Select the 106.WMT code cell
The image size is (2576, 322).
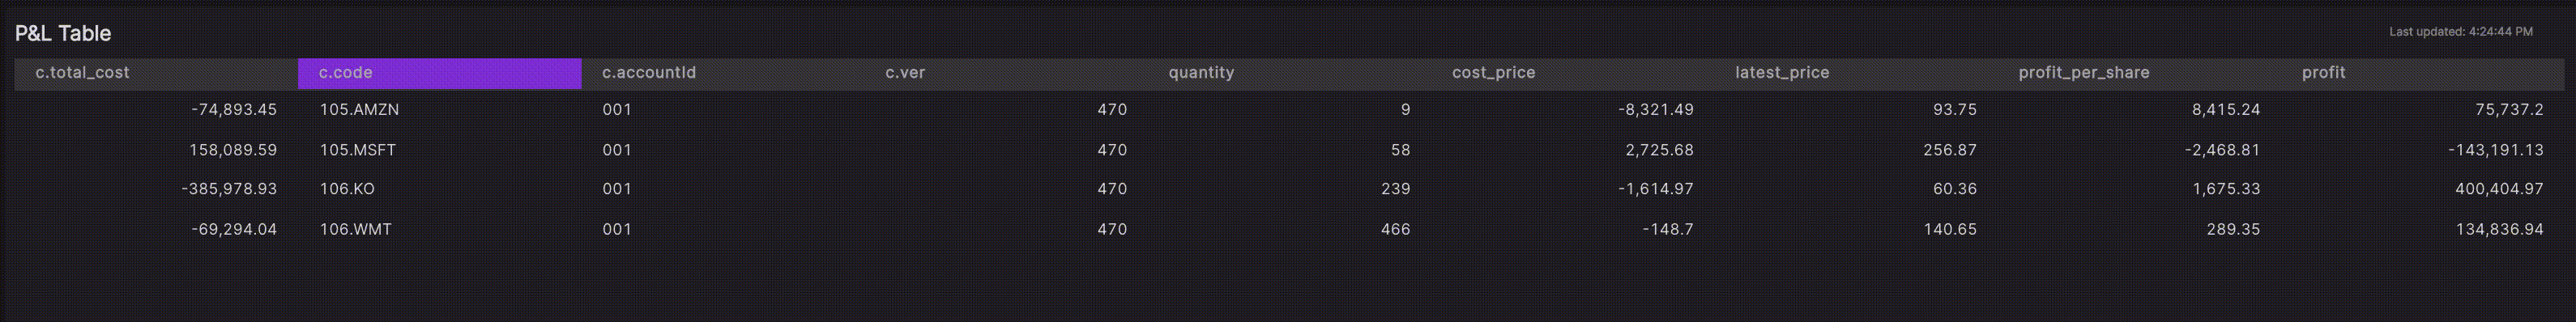355,229
